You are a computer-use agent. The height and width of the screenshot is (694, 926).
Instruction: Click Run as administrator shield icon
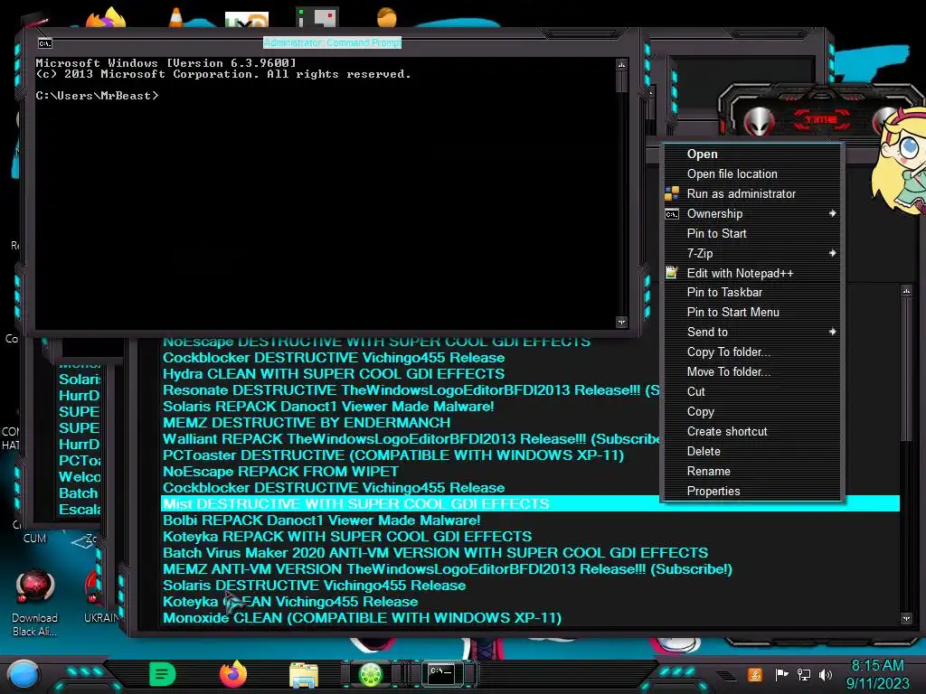point(672,193)
